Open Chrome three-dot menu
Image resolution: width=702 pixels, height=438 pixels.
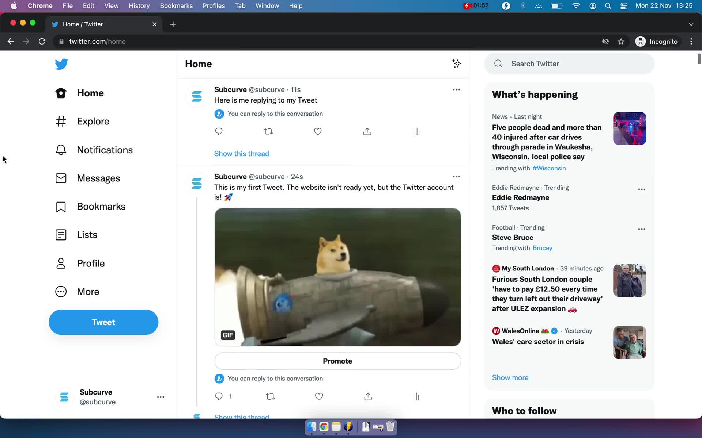[x=691, y=42]
